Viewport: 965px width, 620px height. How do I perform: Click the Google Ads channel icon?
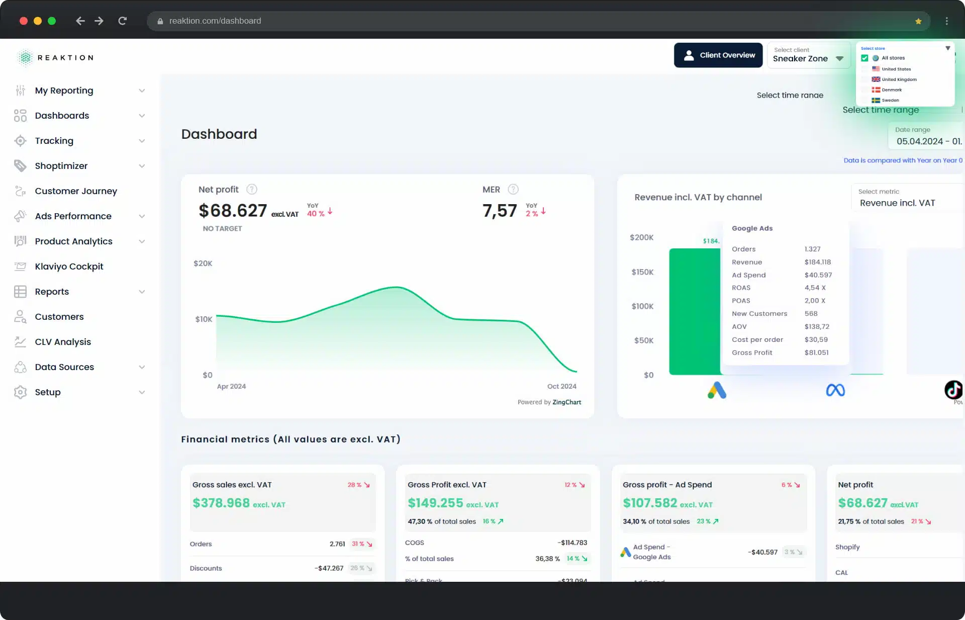717,390
